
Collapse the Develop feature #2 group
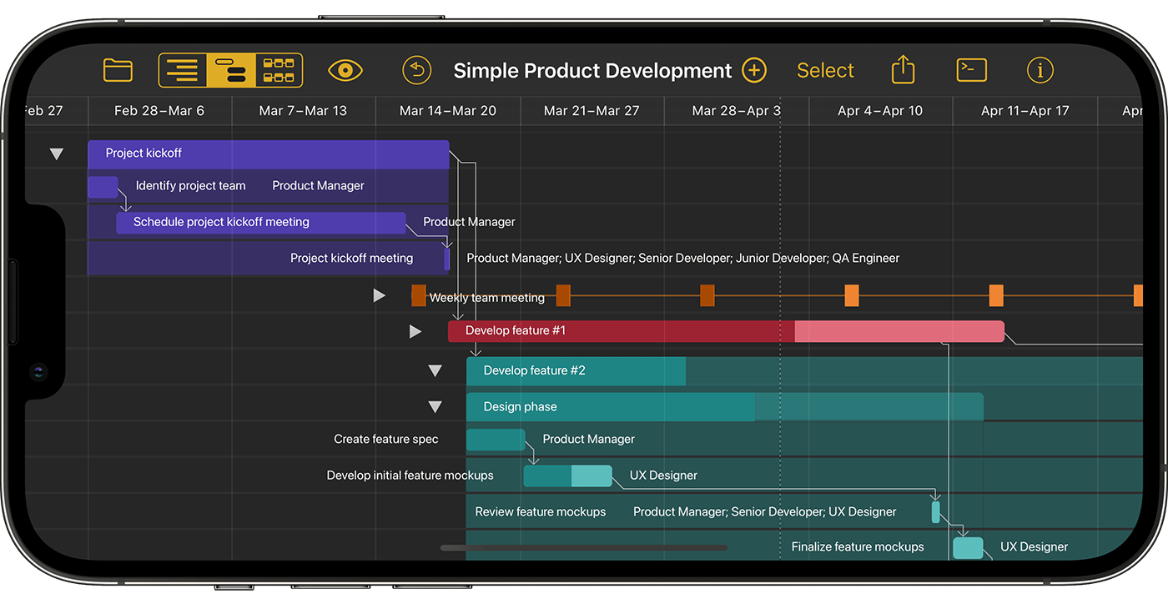pos(435,371)
